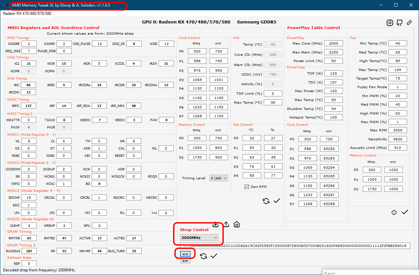Click the tCKSRE value field
The height and width of the screenshot is (275, 419).
[29, 44]
